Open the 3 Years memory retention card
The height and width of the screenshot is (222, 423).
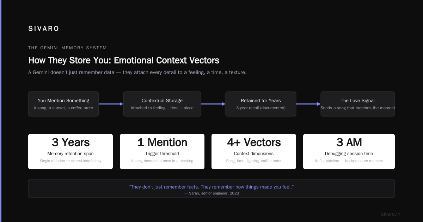70,152
